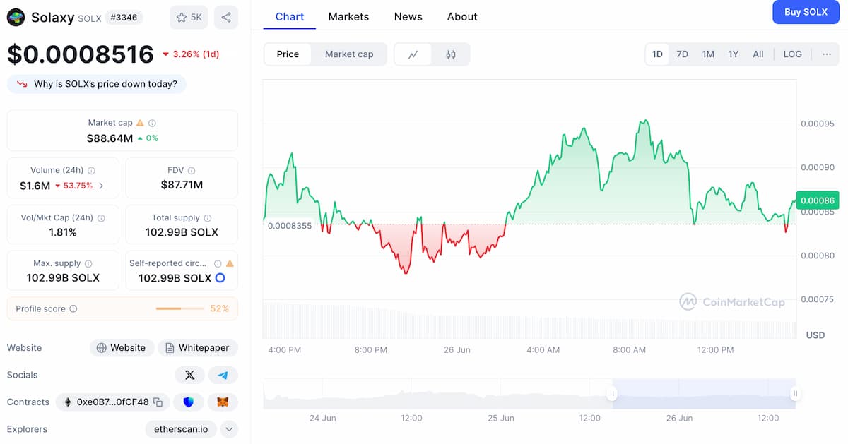Open Solaxy's Telegram social link
Screen dimensions: 848x444
(x=223, y=375)
